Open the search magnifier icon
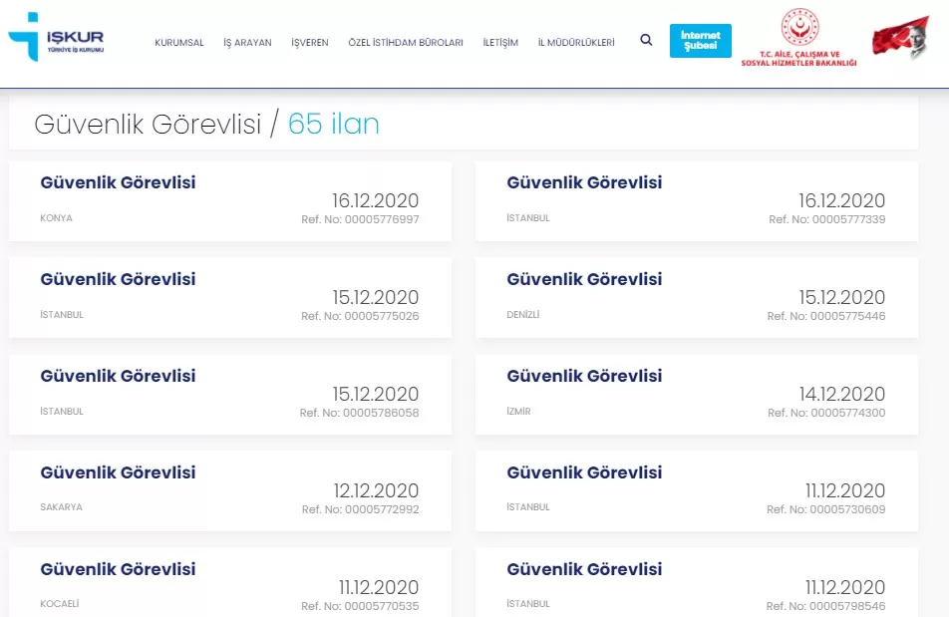Screen dimensions: 949x617 point(646,41)
